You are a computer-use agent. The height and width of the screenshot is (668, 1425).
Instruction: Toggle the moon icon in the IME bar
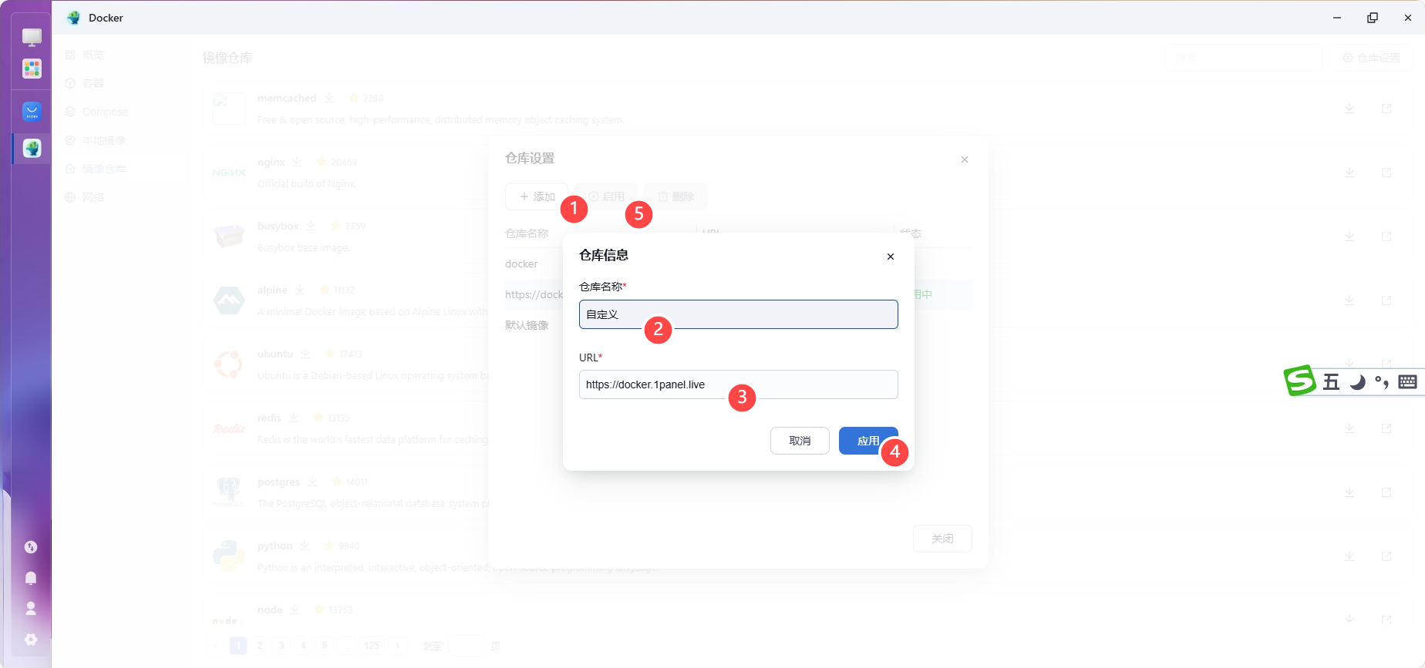pos(1357,382)
